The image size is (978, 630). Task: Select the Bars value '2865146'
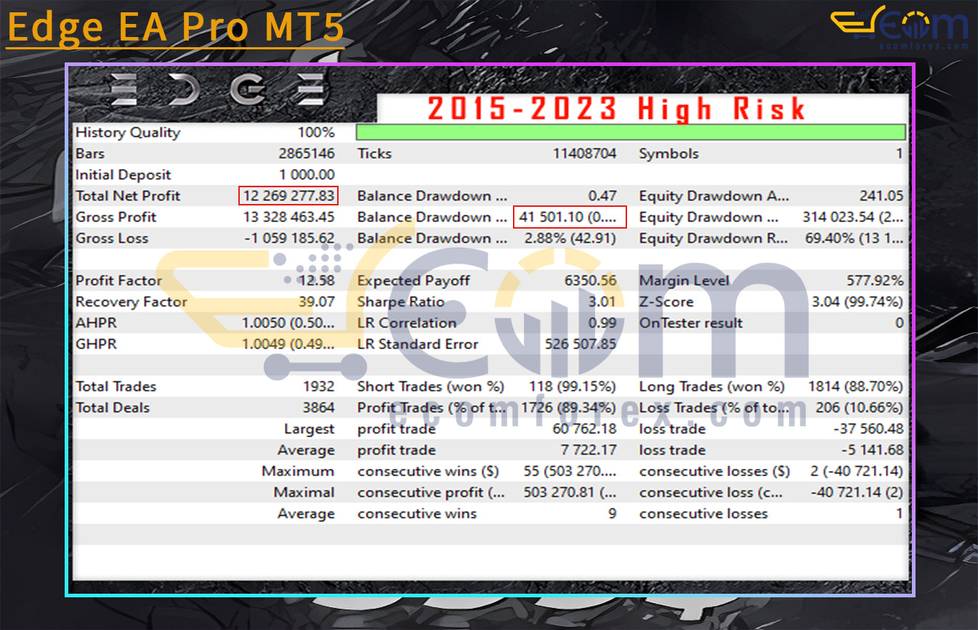click(307, 154)
